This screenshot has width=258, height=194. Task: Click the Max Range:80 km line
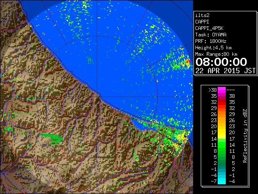(x=216, y=54)
